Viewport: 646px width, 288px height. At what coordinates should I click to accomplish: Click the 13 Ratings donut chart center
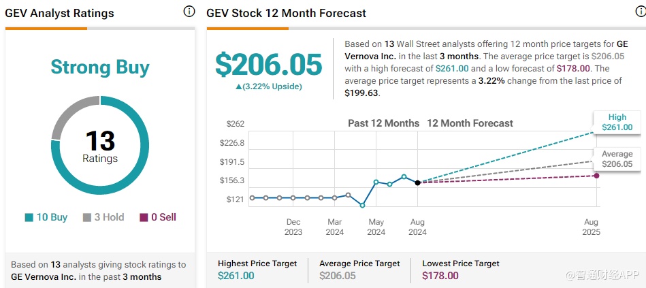tap(101, 146)
